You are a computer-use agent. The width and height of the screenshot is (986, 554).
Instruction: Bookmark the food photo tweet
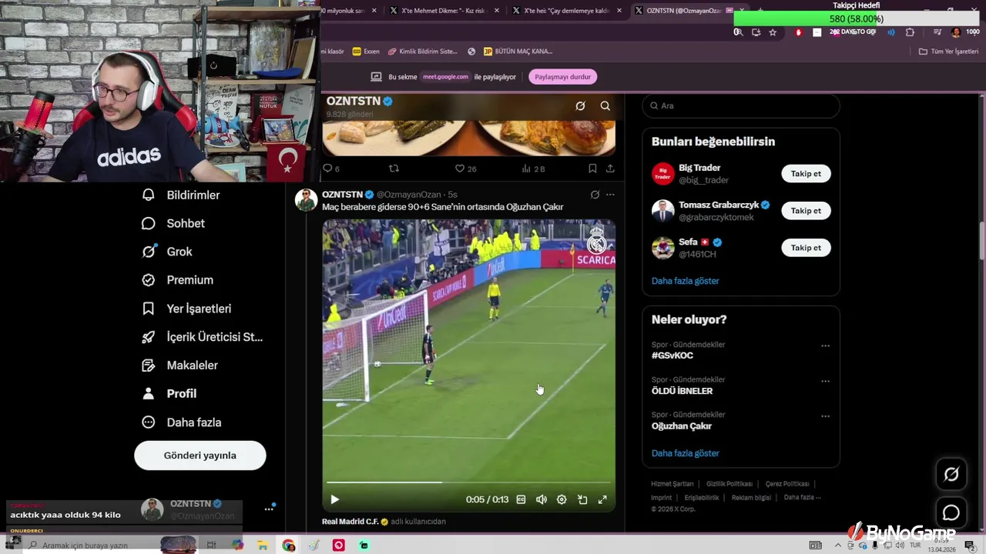point(592,169)
